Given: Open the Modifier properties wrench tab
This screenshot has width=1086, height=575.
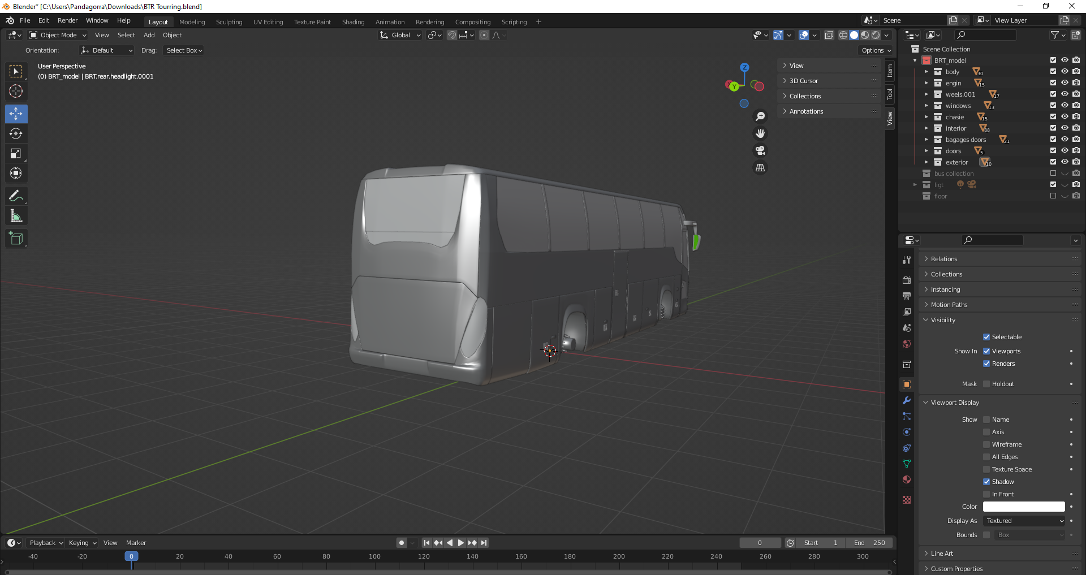Looking at the screenshot, I should pyautogui.click(x=907, y=400).
